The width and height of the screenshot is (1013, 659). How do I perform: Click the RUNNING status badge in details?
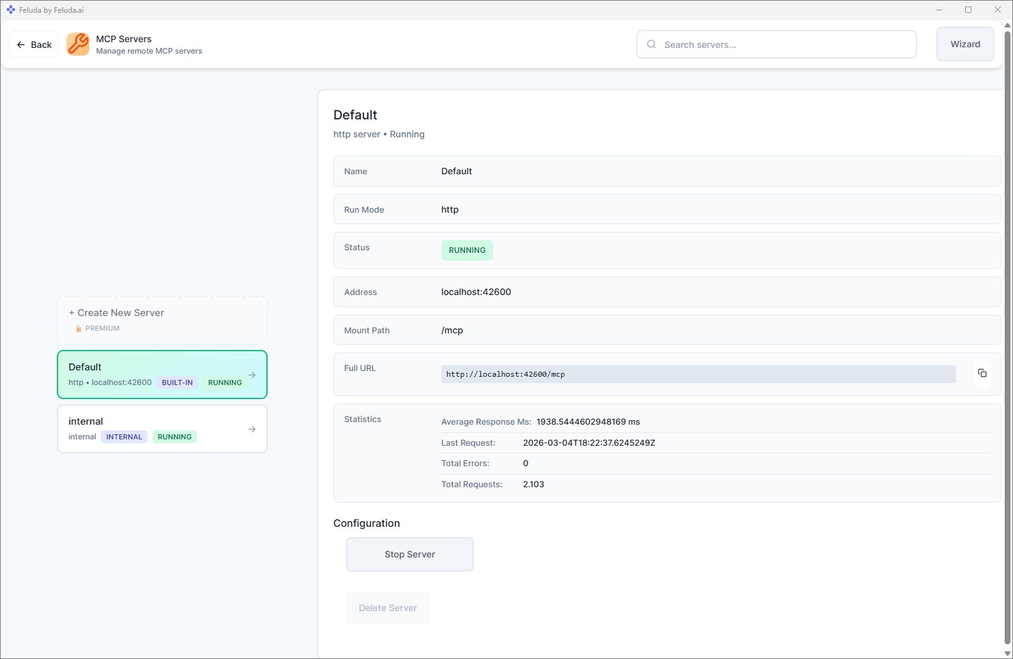coord(467,250)
